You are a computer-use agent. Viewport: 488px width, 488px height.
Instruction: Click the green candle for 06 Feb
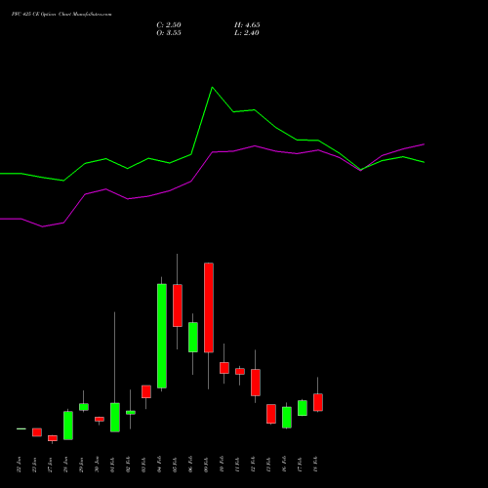pos(193,337)
